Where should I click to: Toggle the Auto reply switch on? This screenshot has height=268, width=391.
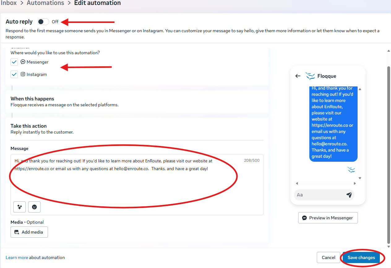[43, 22]
